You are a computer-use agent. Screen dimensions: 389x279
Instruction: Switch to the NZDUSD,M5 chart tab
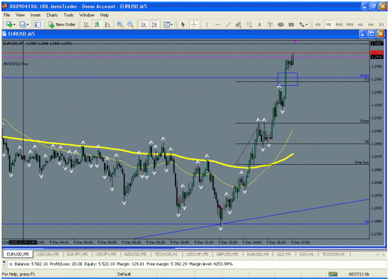pyautogui.click(x=135, y=254)
